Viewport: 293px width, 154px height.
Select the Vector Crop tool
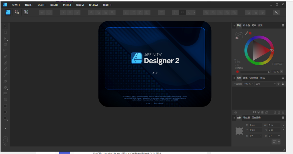pos(5,100)
